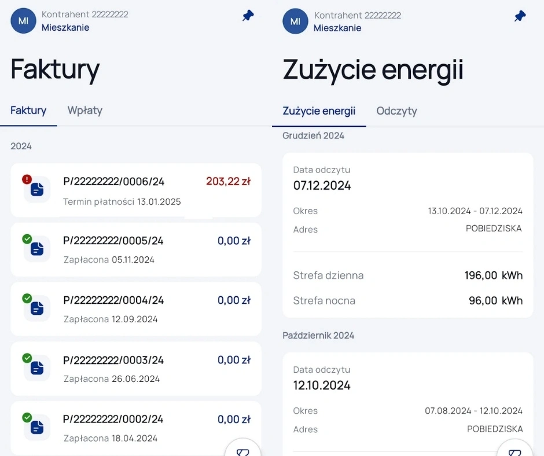The image size is (544, 456).
Task: Switch to the Wpłaty tab
Action: click(84, 111)
